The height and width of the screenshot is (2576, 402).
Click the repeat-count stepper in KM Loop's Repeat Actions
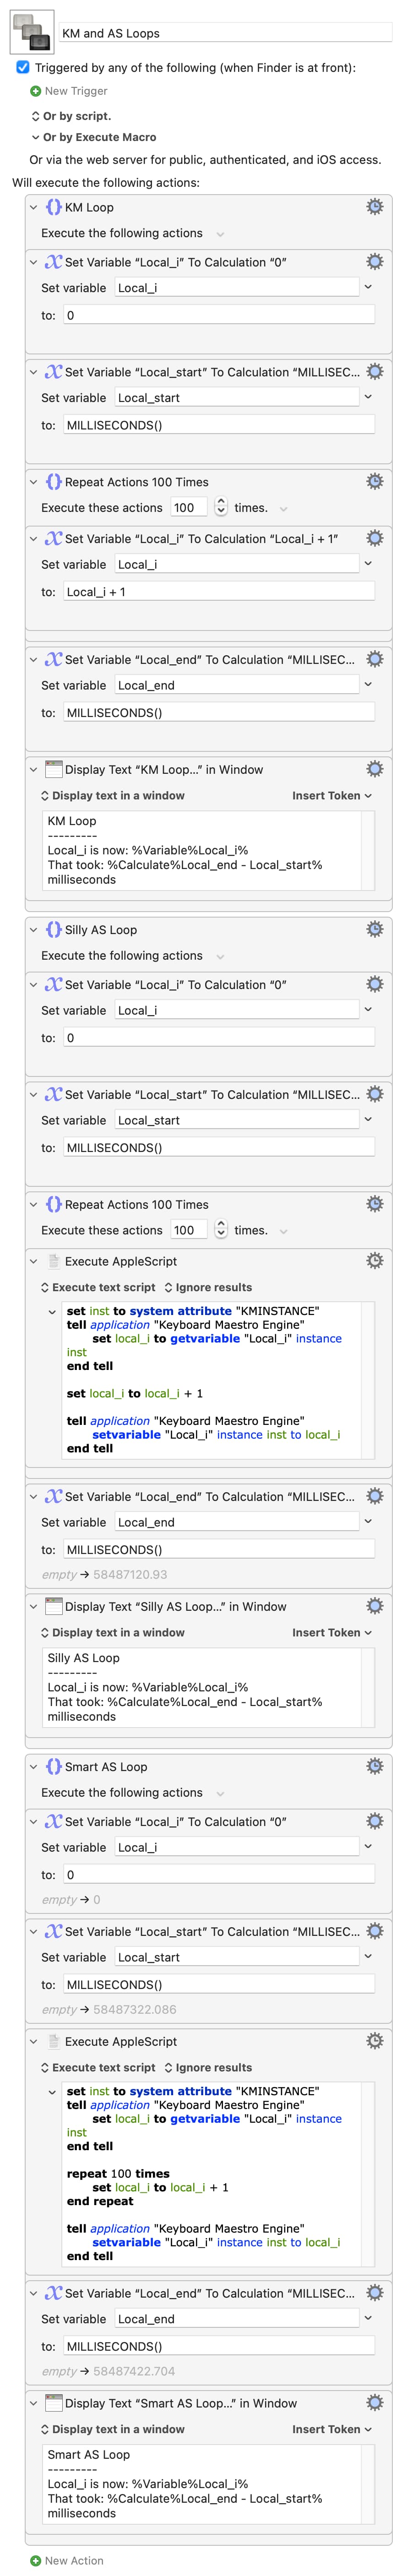(221, 507)
